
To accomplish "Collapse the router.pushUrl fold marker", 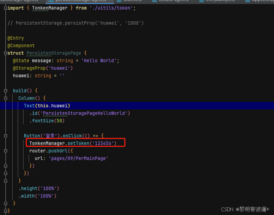I will pos(5,151).
